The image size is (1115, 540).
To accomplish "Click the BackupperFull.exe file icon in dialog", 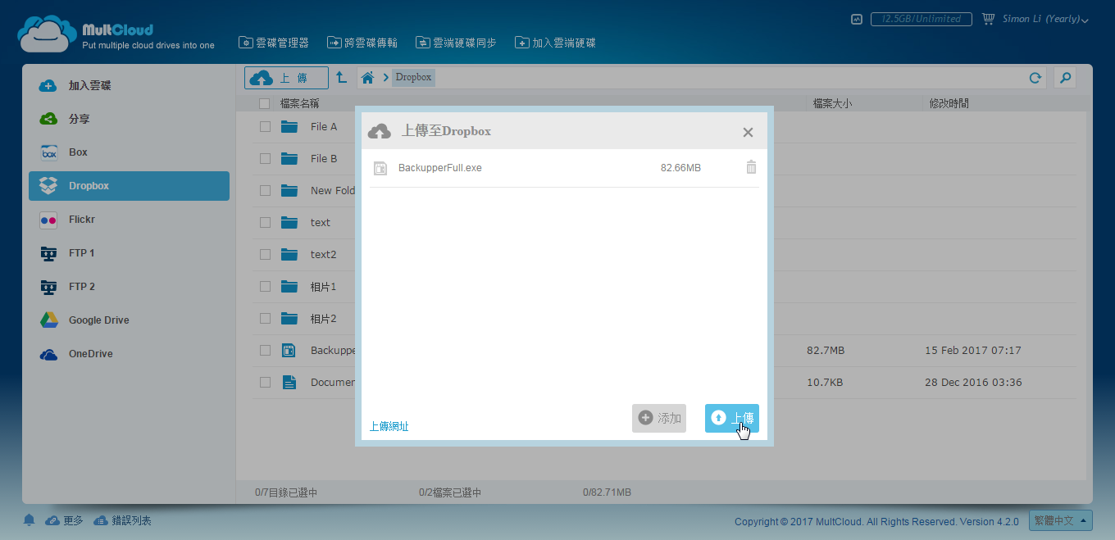I will point(380,168).
